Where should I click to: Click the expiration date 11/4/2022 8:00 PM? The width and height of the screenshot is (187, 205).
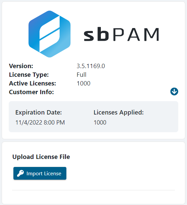click(40, 123)
